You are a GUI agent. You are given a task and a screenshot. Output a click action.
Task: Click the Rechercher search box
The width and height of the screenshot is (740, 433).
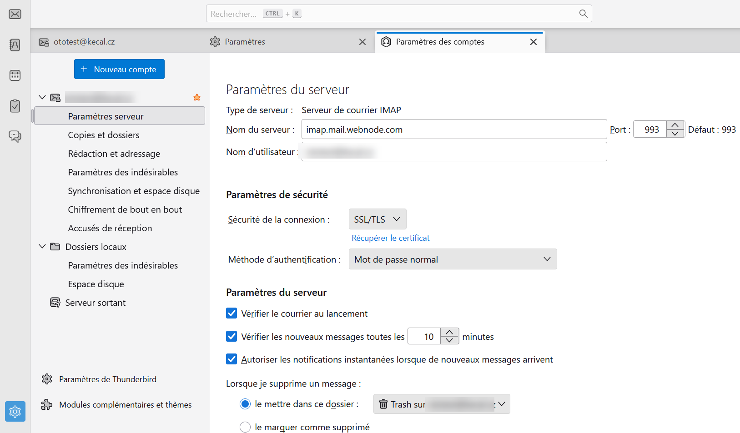tap(399, 14)
